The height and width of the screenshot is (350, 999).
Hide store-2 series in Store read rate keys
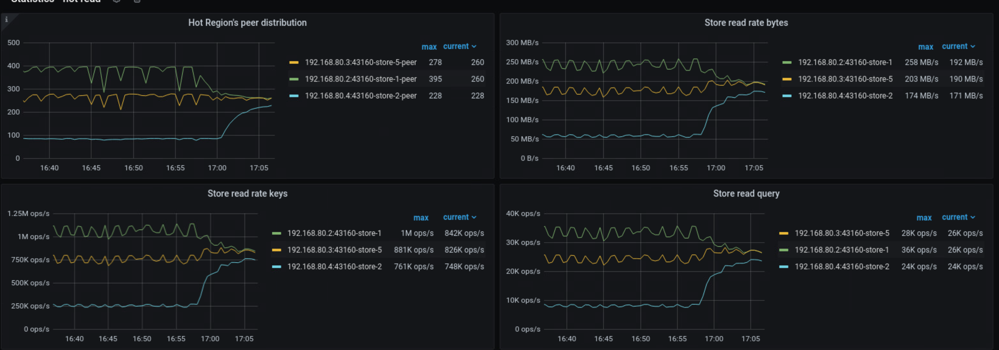(x=334, y=266)
